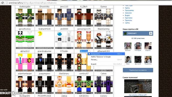Open Inspect from the context menu

tap(106, 64)
